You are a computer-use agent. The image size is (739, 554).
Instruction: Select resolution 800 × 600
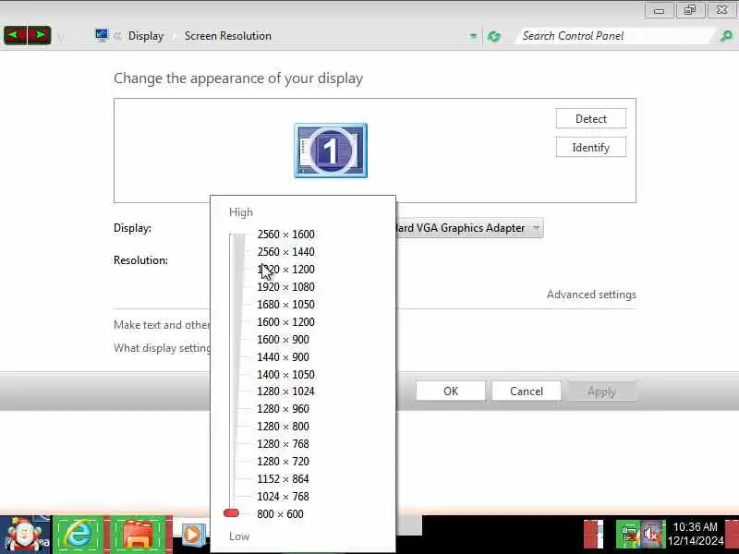[x=280, y=514]
